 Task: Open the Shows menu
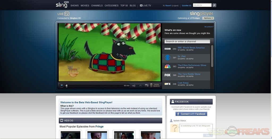(x=74, y=6)
